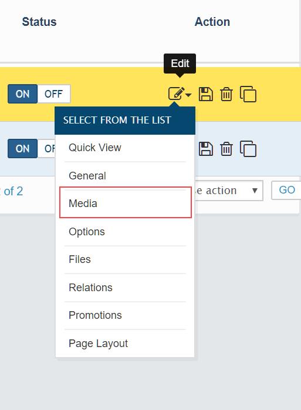The width and height of the screenshot is (301, 410).
Task: Delete using trash icon in yellow row
Action: [x=226, y=94]
